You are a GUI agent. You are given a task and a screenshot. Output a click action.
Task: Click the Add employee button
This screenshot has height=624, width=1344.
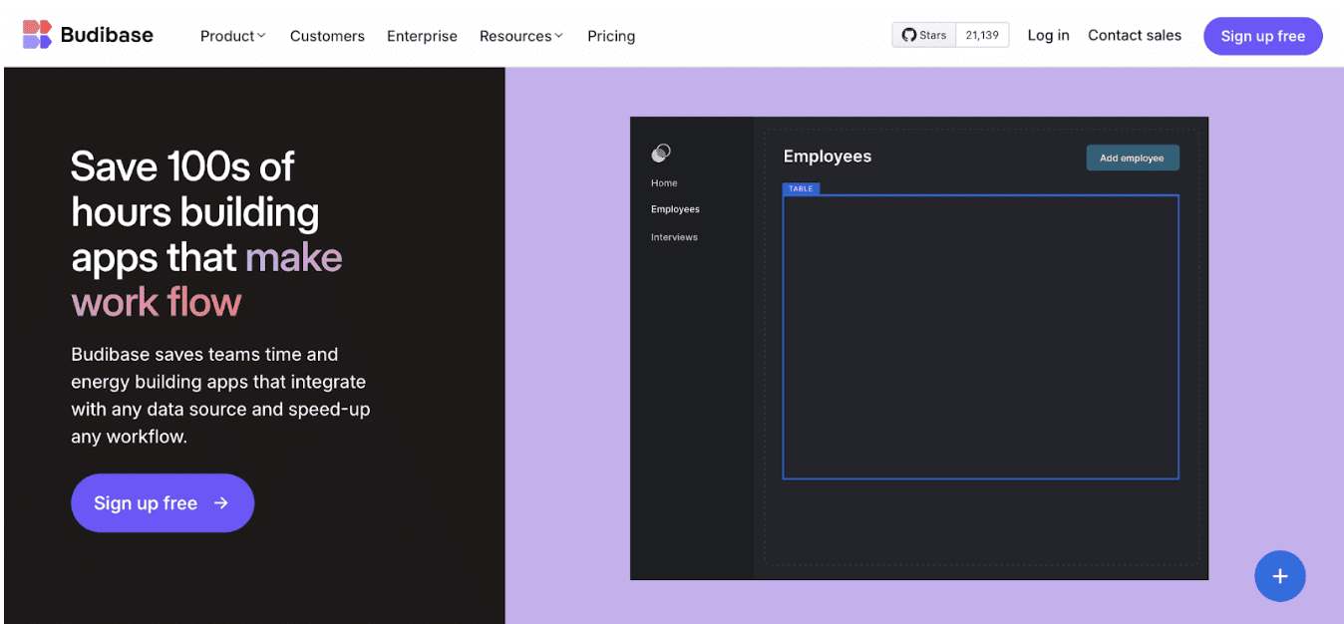1132,157
